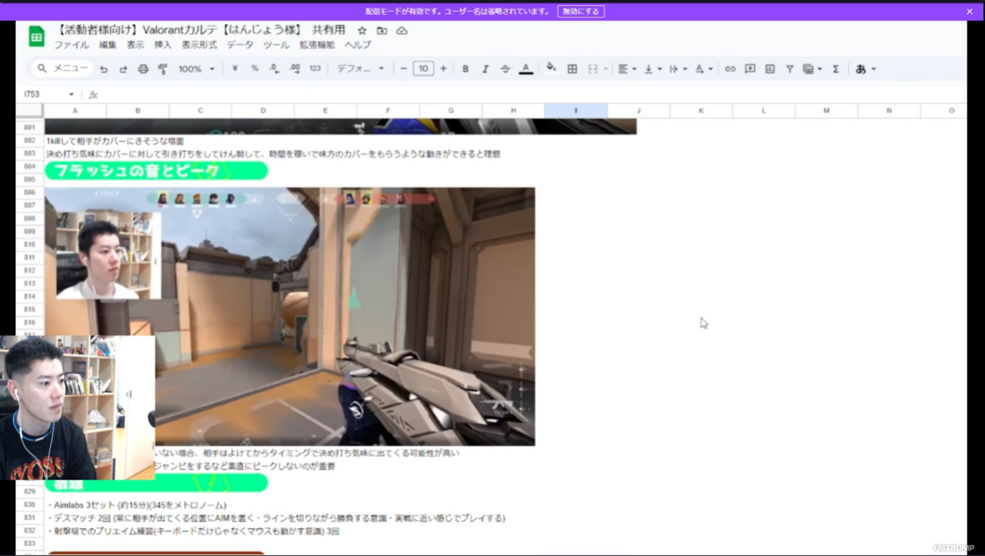
Task: Increase decimal places
Action: coord(295,68)
